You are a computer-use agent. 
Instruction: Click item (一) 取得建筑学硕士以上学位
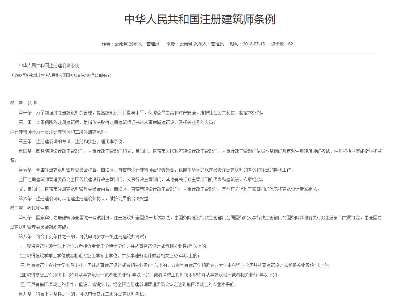114,246
